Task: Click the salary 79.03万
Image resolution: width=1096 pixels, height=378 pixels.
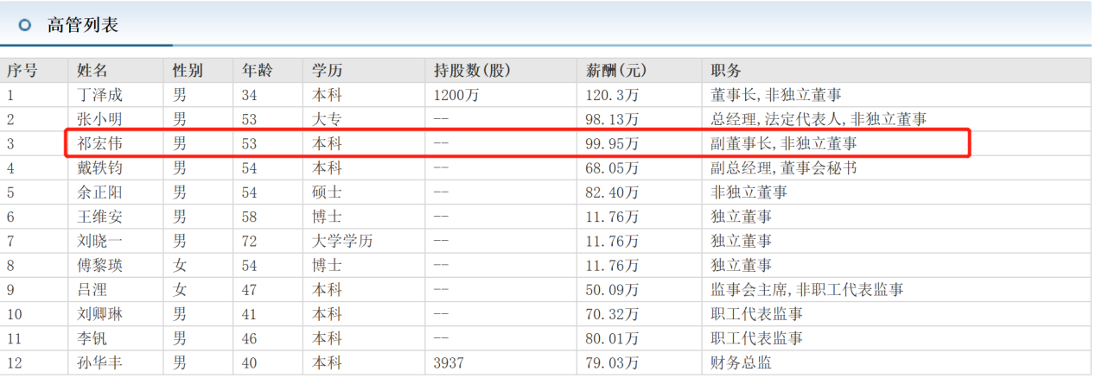Action: pyautogui.click(x=612, y=363)
